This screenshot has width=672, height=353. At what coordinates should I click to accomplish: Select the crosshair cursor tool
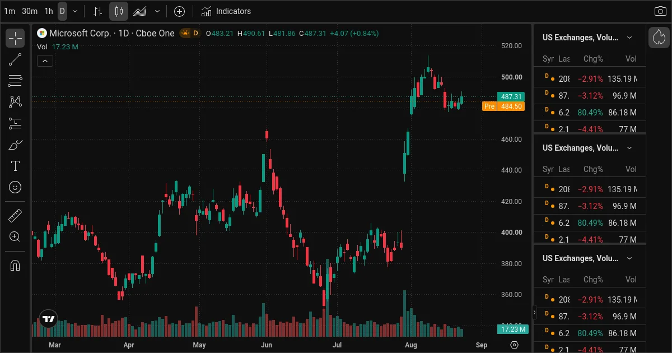[x=15, y=38]
